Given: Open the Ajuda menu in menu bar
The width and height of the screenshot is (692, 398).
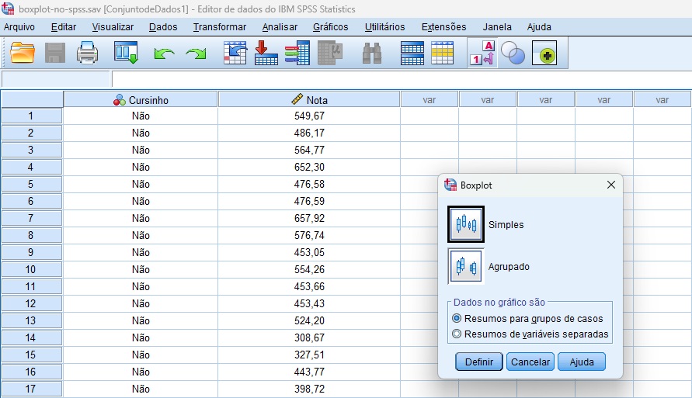Looking at the screenshot, I should tap(539, 27).
